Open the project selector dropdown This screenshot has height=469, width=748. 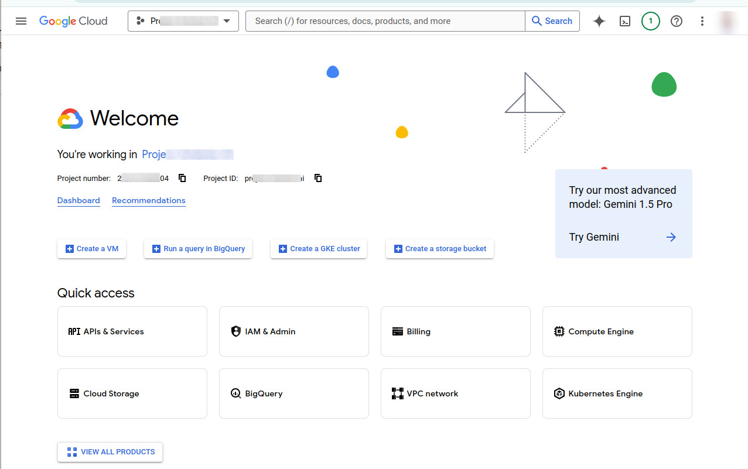click(x=183, y=21)
